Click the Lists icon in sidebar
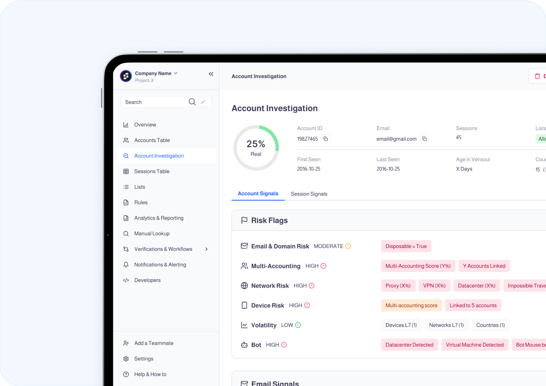The height and width of the screenshot is (386, 546). pos(126,187)
